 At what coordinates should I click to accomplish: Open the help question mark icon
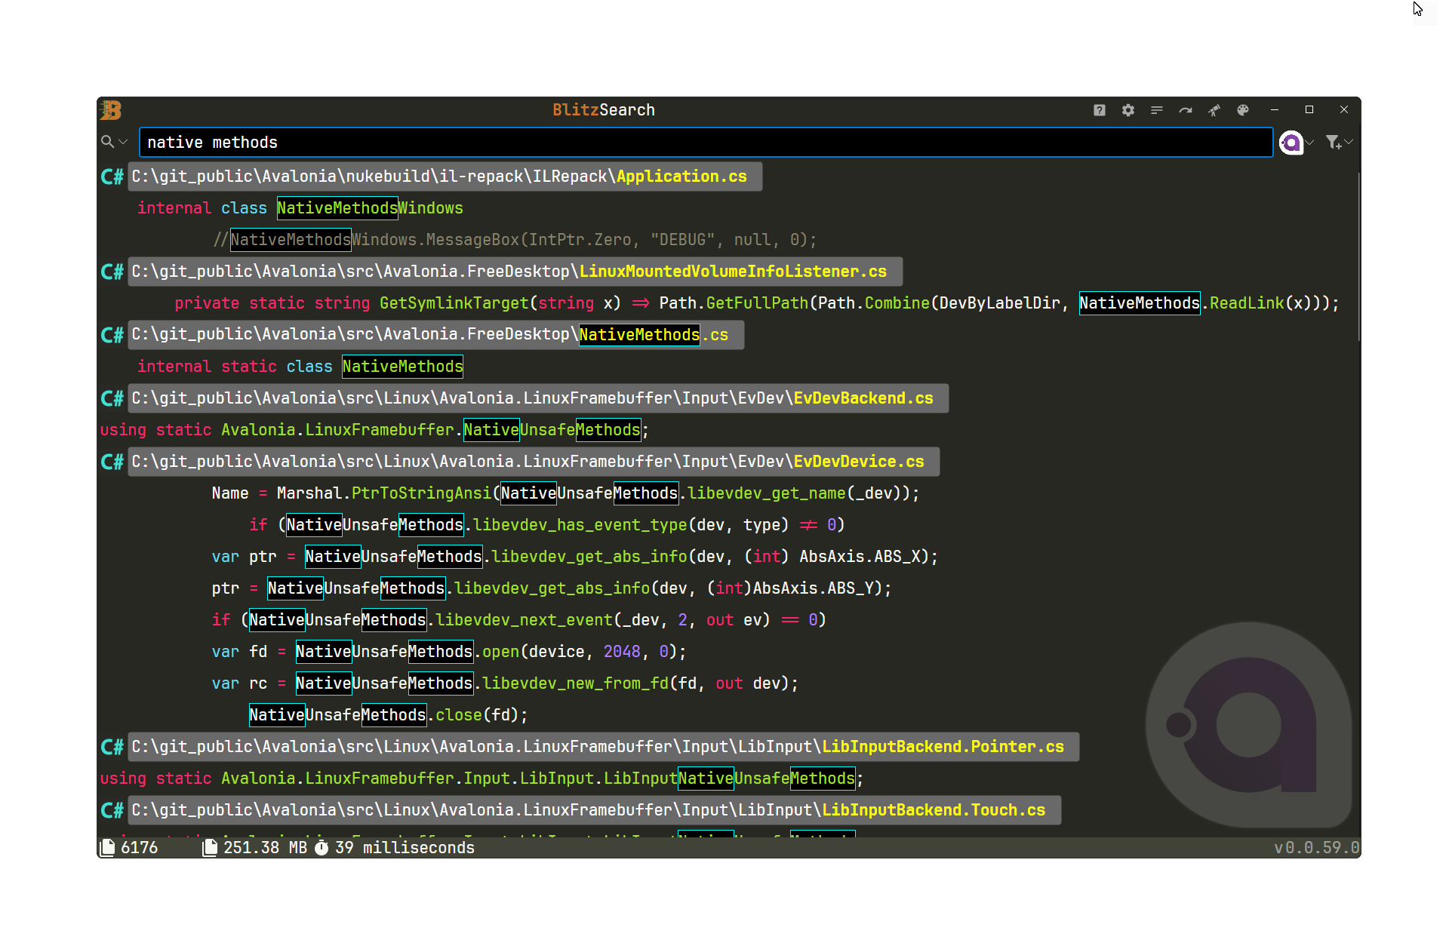1100,110
